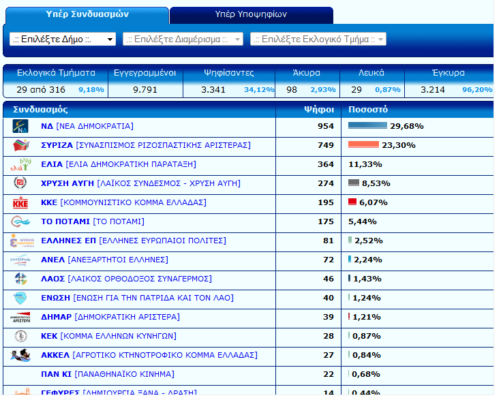Click the ΧΡΥΣΗ ΑΥΓΗ party emblem
This screenshot has height=400, width=501.
(x=20, y=183)
